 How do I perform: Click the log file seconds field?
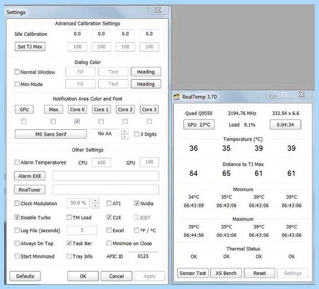tap(82, 230)
